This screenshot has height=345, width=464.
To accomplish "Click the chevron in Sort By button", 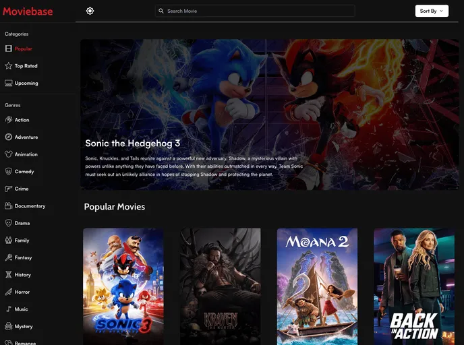I will [441, 11].
